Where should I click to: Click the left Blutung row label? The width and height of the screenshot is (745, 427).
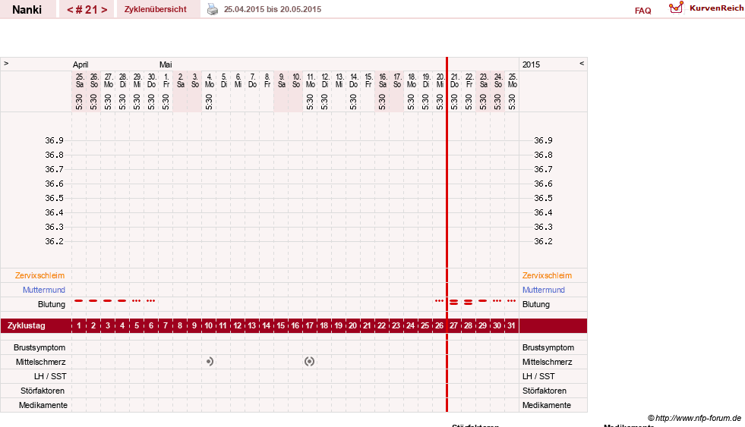[x=52, y=305]
